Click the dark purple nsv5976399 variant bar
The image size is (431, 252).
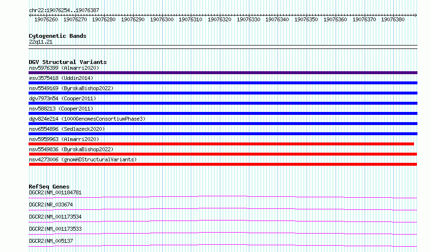pos(223,73)
